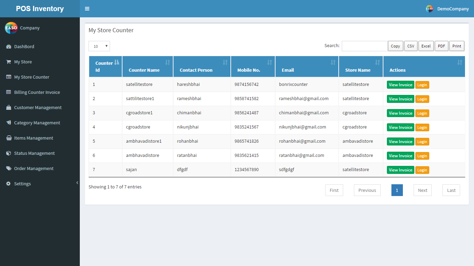Screen dimensions: 474x266
Task: Login to the ratanbhai ambhavadistore counter
Action: [422, 156]
